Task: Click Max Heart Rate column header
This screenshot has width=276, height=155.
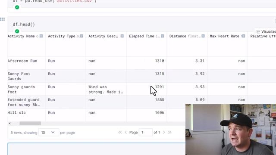Action: [x=224, y=36]
